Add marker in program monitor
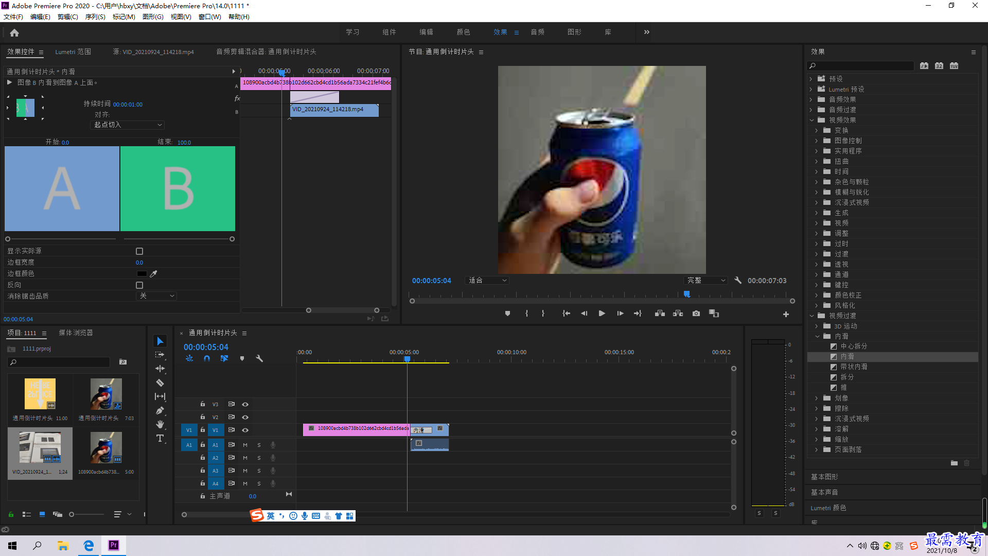Screen dimensions: 988x556 507,314
